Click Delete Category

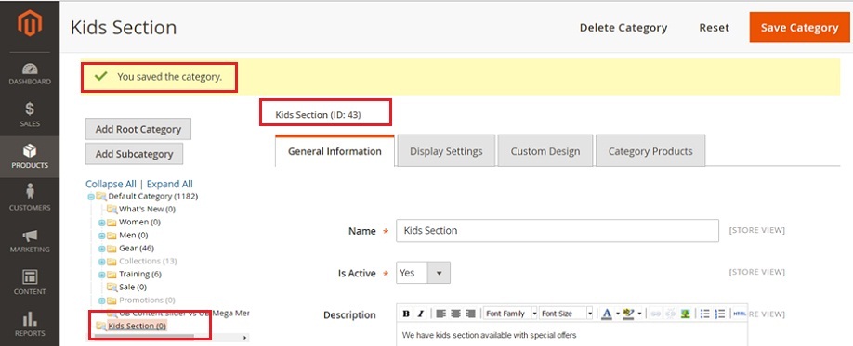coord(623,28)
